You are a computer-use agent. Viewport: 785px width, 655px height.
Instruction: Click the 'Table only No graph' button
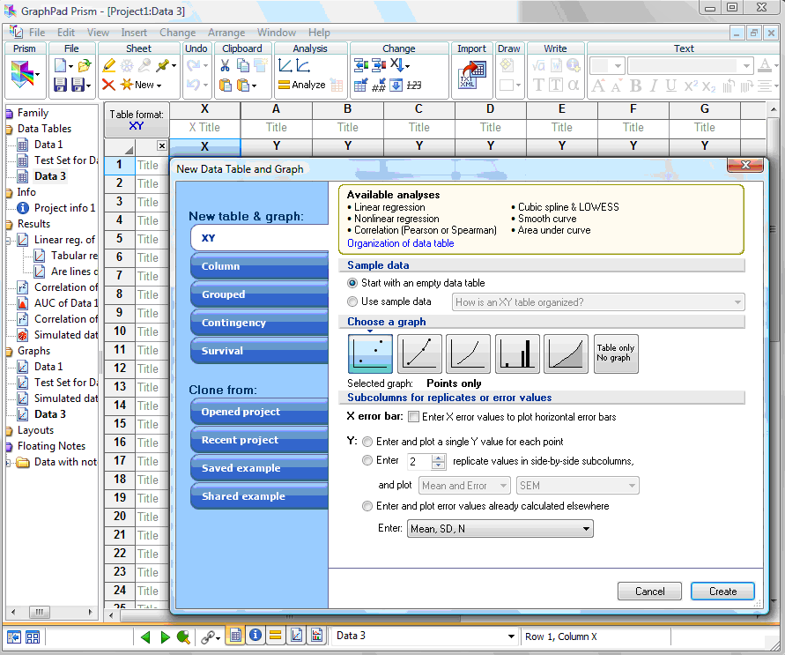pos(616,354)
